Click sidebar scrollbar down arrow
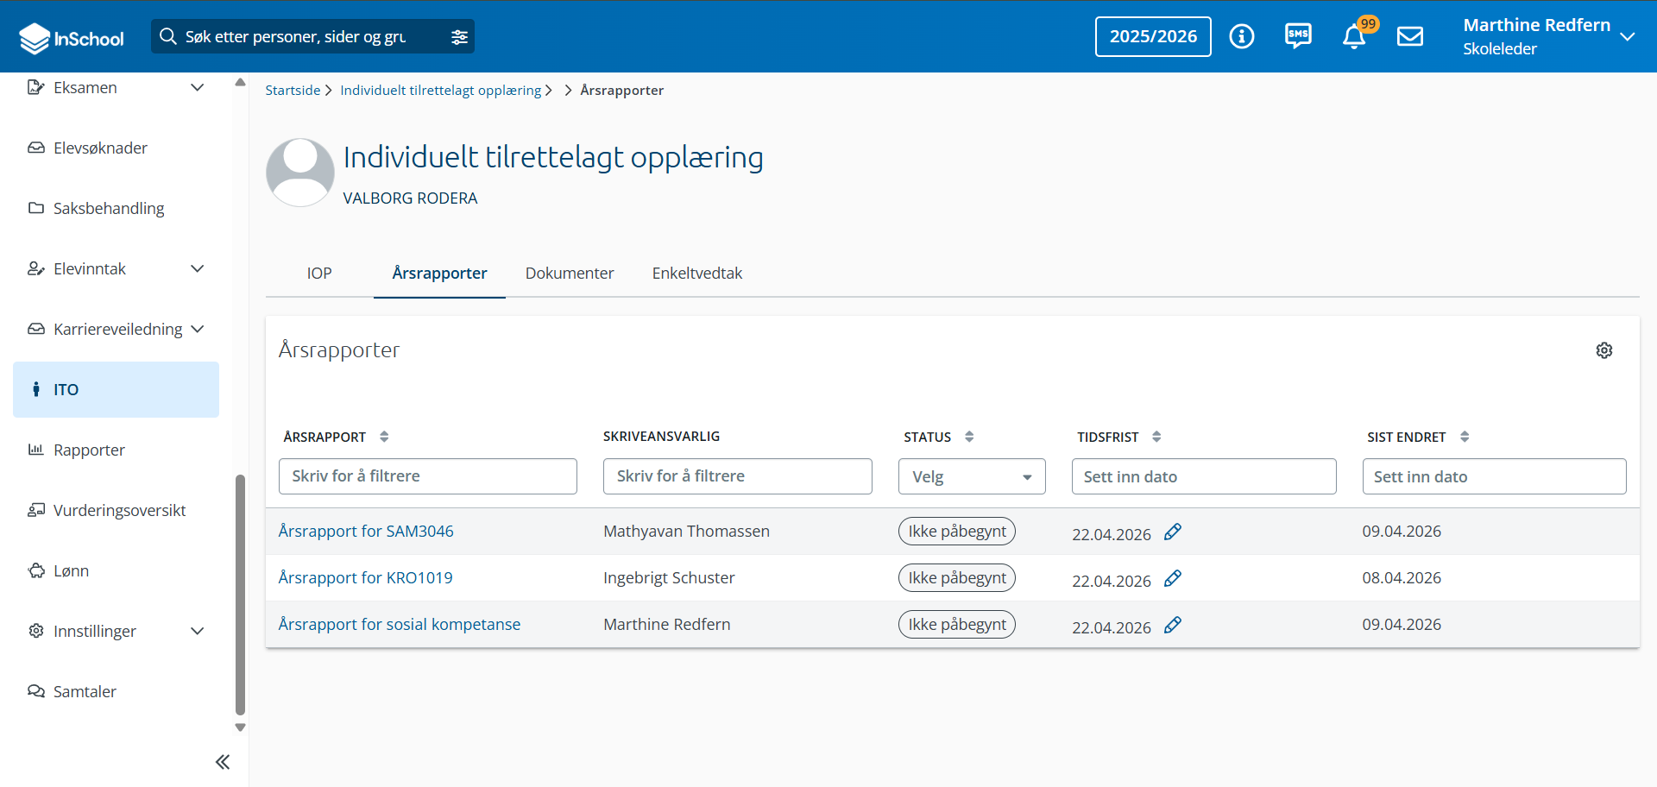This screenshot has width=1657, height=787. coord(241,727)
